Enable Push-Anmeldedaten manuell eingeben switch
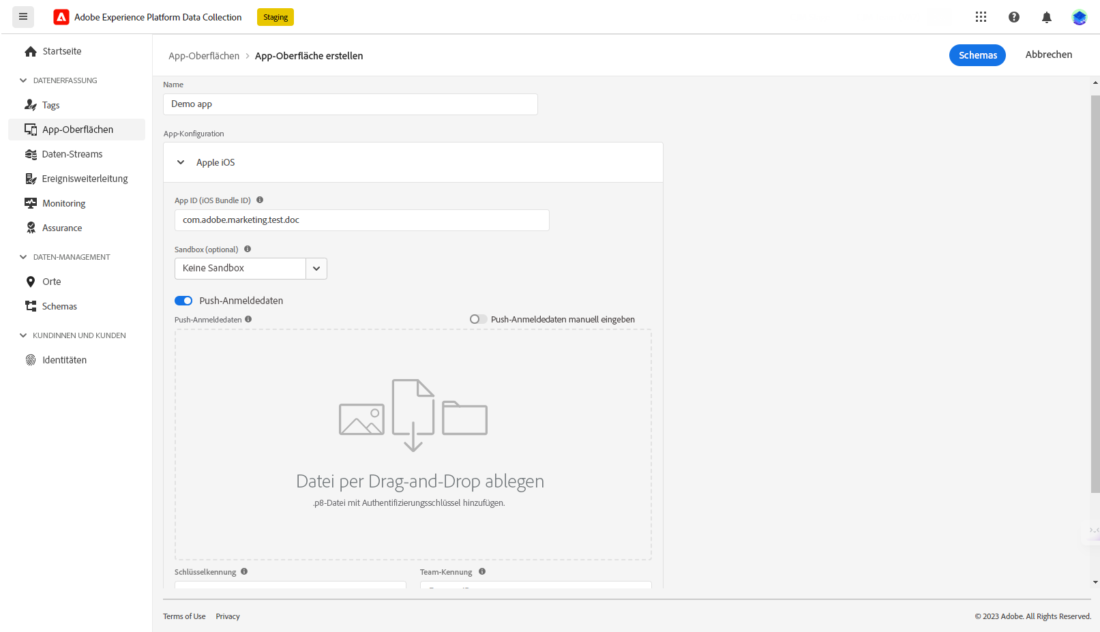The image size is (1100, 632). (478, 319)
